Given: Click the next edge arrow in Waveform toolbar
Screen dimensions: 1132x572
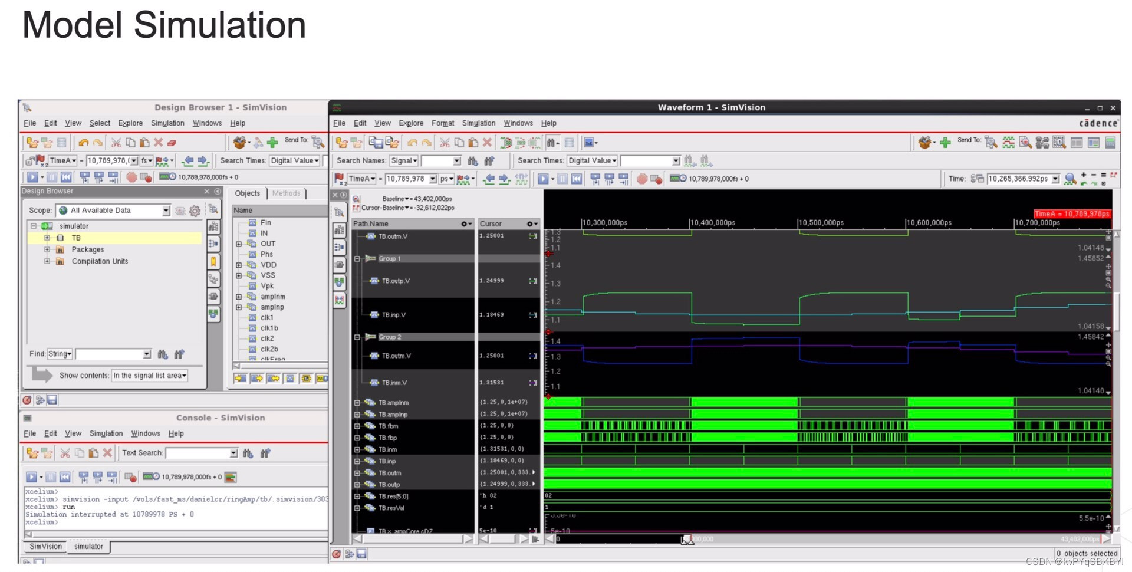Looking at the screenshot, I should click(504, 179).
